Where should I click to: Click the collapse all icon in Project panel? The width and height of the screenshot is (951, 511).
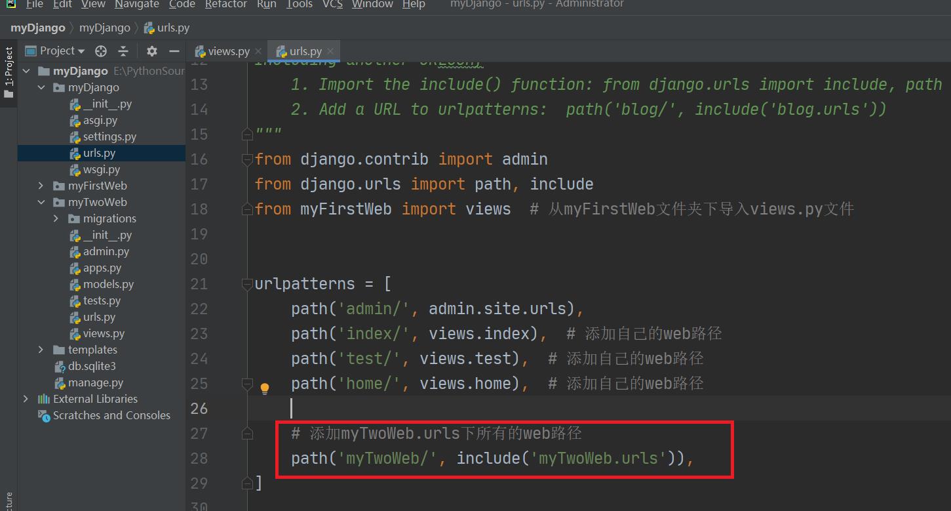(123, 51)
